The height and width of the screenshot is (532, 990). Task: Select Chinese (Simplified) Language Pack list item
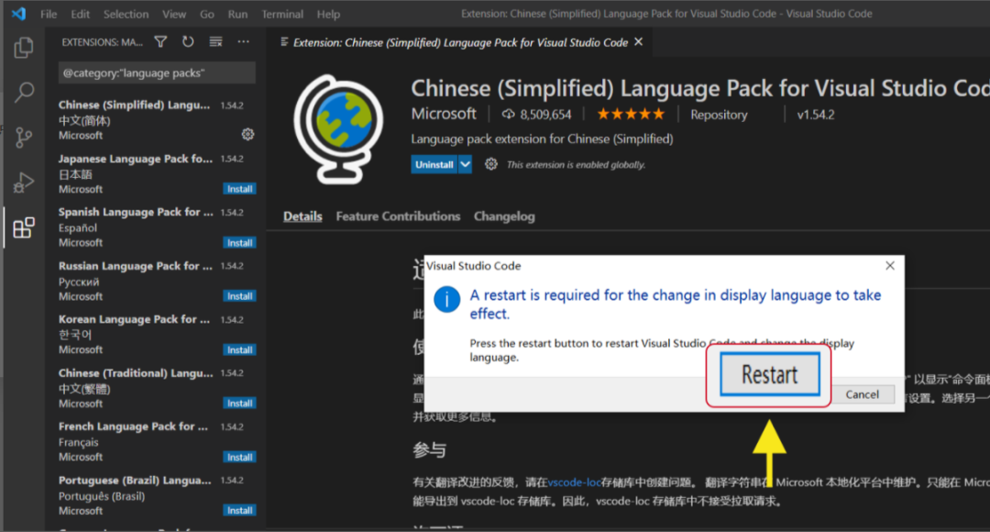click(x=157, y=120)
